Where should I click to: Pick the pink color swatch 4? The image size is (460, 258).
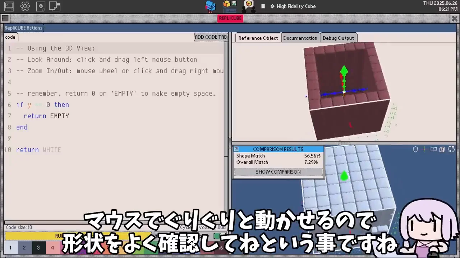pyautogui.click(x=52, y=248)
